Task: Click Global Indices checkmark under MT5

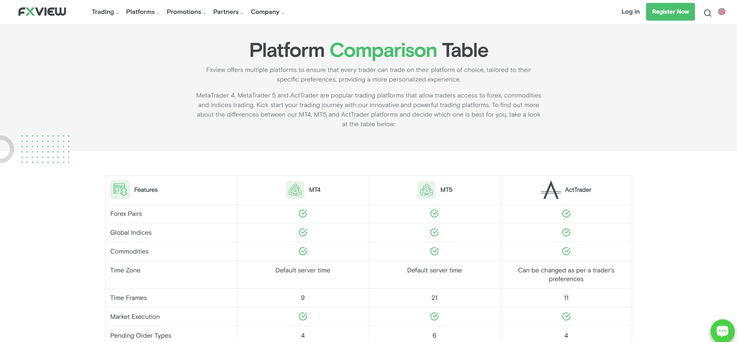Action: [434, 232]
